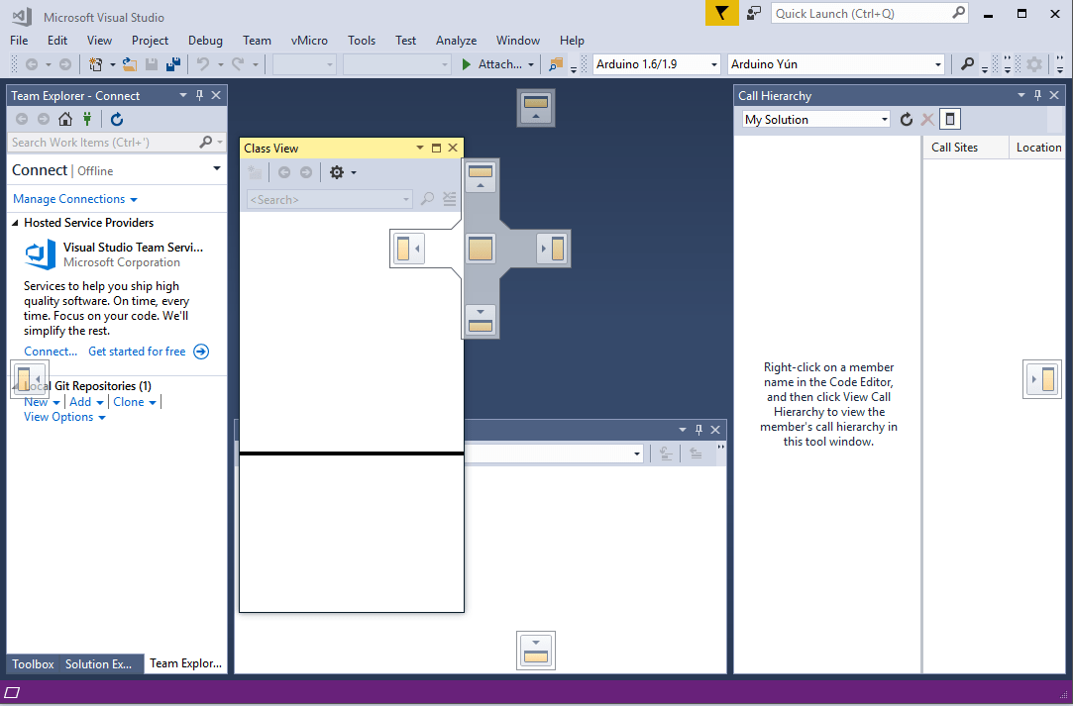The width and height of the screenshot is (1073, 706).
Task: Click the Add repository link
Action: click(80, 402)
